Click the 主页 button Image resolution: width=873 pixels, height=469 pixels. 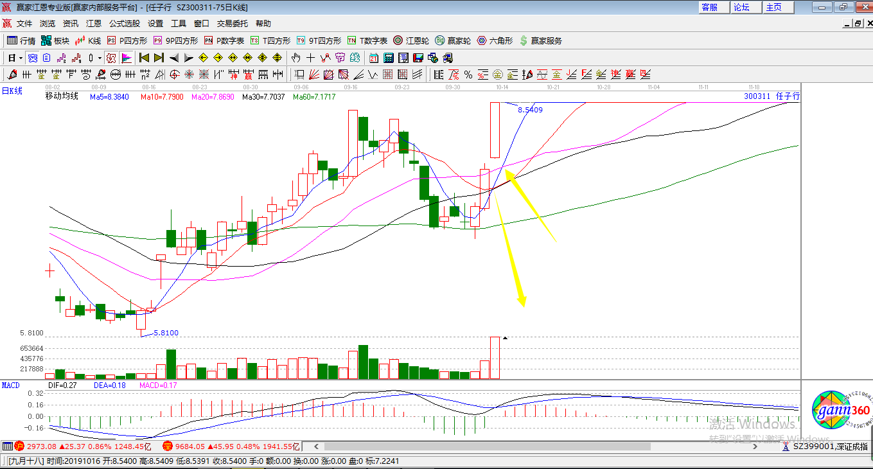[779, 7]
